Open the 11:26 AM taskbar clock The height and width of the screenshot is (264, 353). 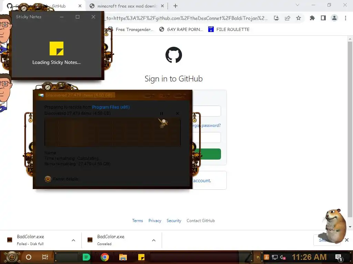[309, 257]
